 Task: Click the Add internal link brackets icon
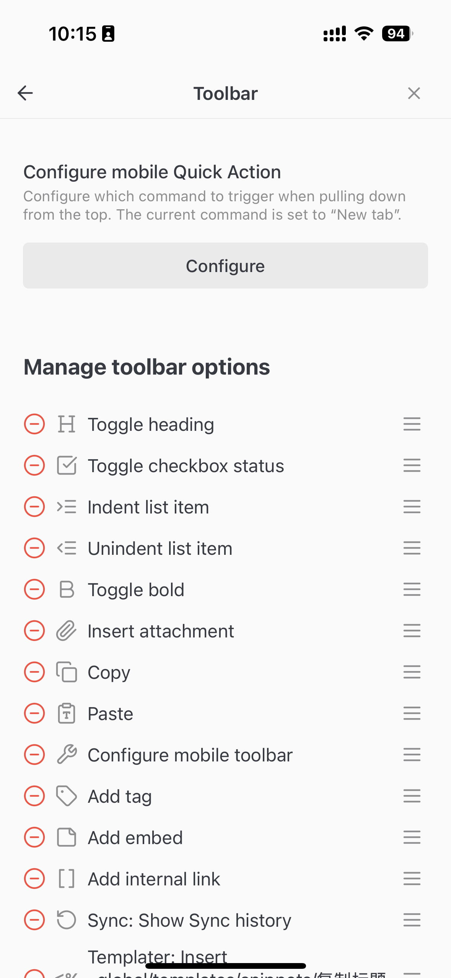click(x=66, y=879)
